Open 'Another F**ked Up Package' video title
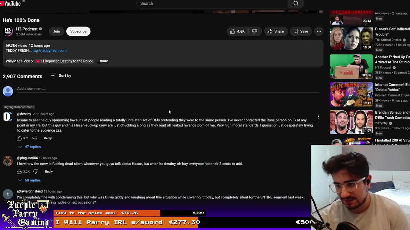 point(392,59)
